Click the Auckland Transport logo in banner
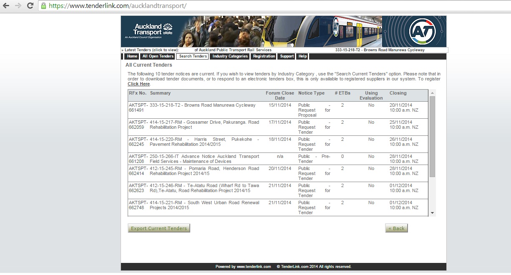511x275 pixels. (149, 31)
